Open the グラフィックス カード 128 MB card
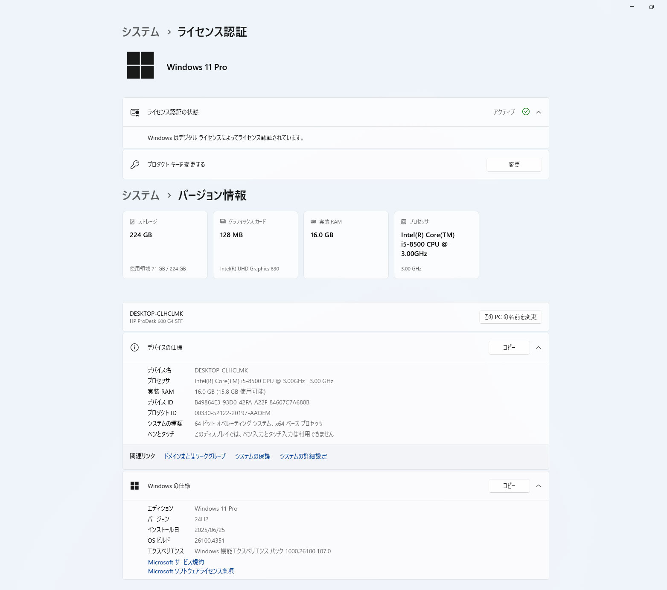The image size is (667, 590). coord(256,245)
